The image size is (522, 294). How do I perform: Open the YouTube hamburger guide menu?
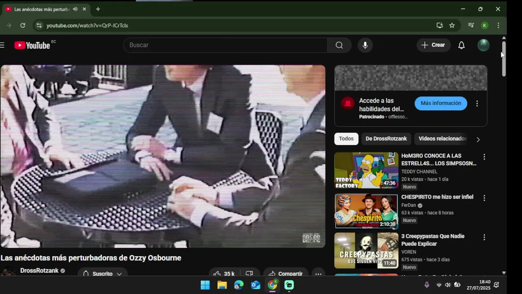(2, 45)
